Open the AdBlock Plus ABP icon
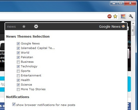This screenshot has height=110, width=138. (x=110, y=16)
